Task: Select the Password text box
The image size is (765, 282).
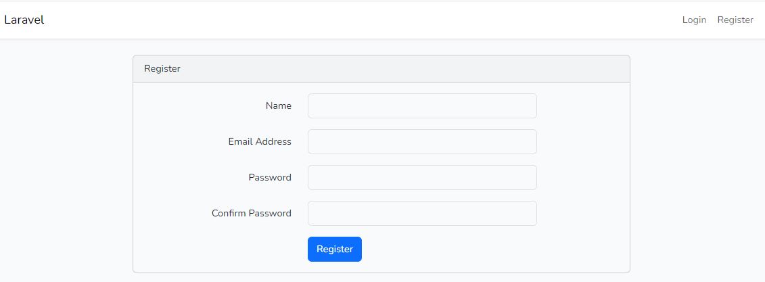Action: [x=422, y=178]
